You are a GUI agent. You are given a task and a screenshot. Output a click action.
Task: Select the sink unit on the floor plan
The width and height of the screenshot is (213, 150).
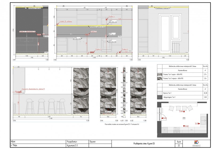203,120
